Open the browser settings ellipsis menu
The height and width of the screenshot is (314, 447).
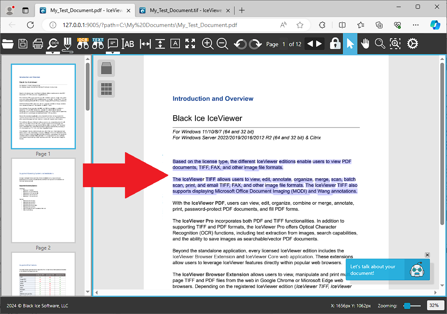coord(416,25)
